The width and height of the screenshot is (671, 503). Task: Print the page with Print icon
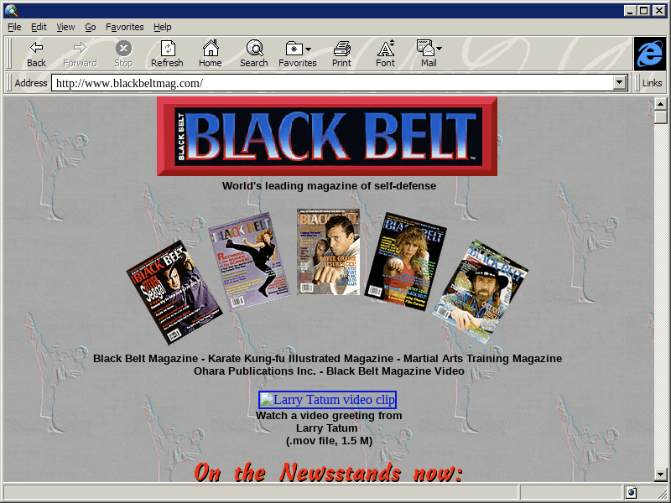pyautogui.click(x=341, y=49)
